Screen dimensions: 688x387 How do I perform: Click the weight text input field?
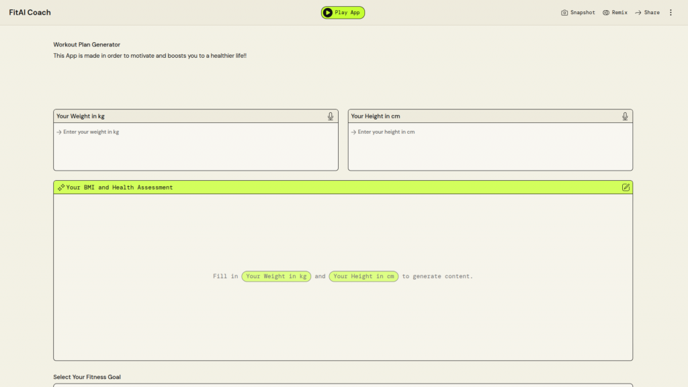pos(196,146)
